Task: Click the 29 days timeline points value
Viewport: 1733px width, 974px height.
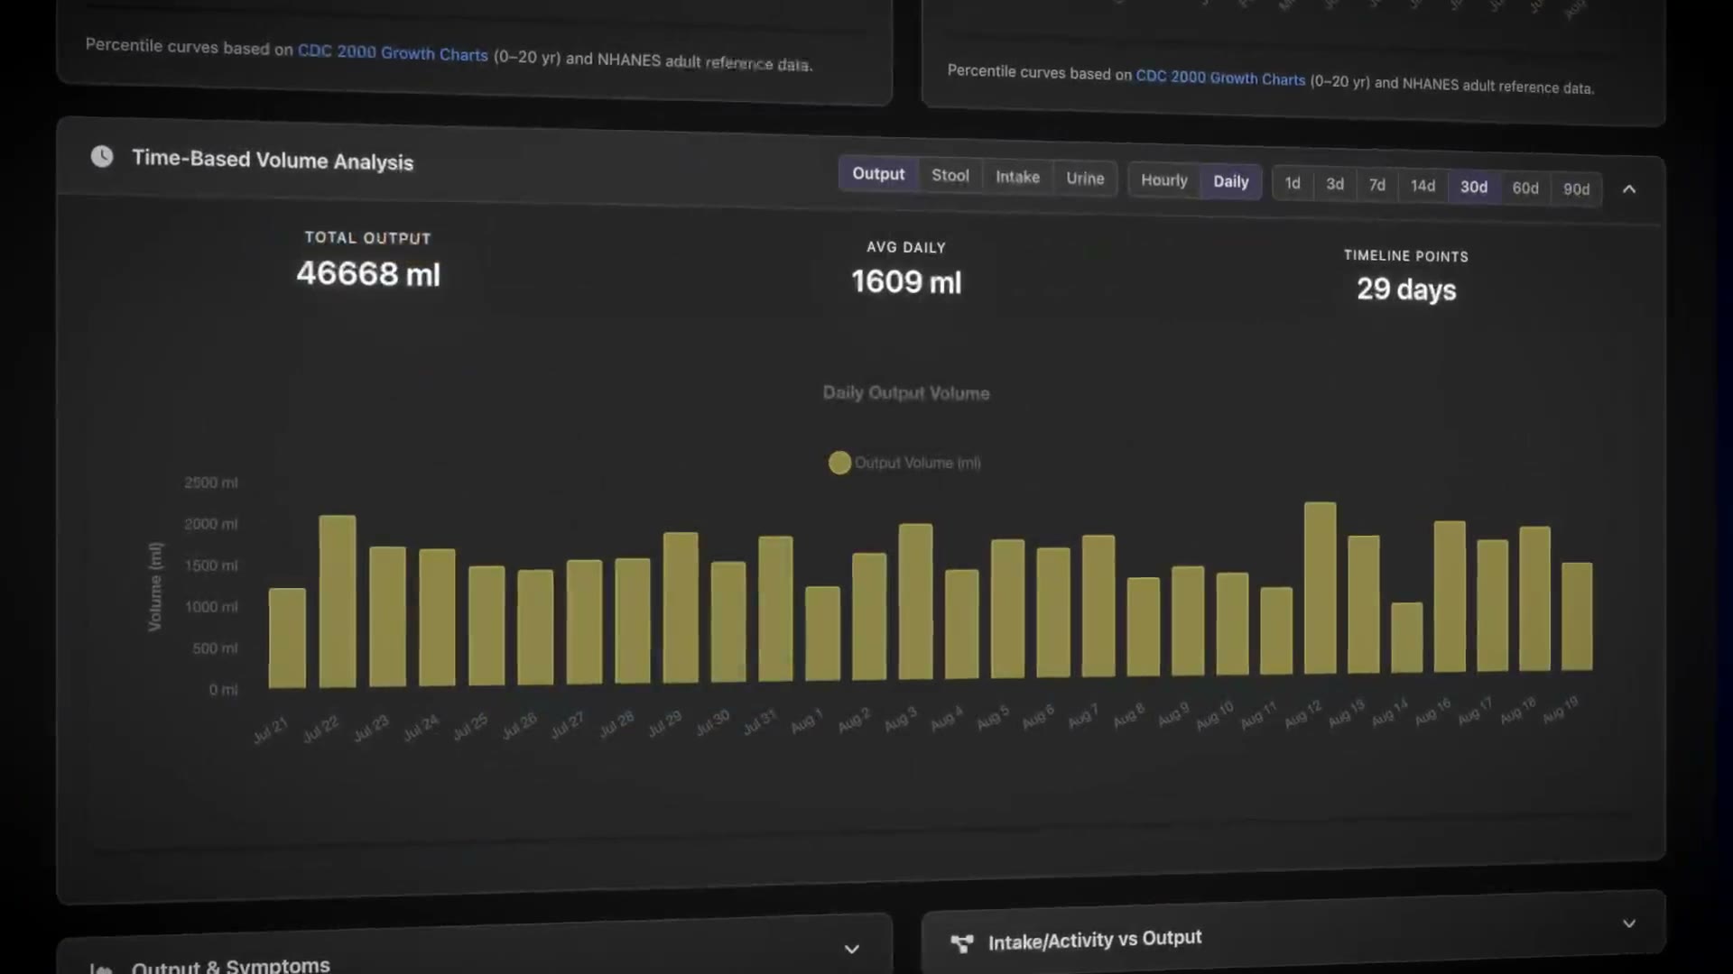Action: pos(1406,289)
